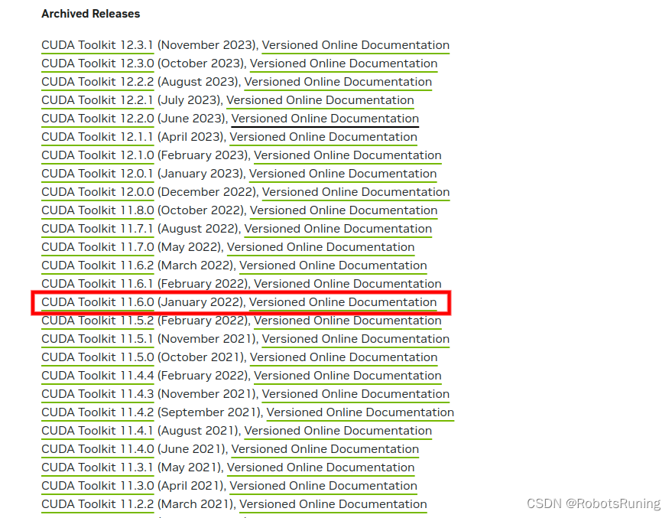672x518 pixels.
Task: Open April 2021 Versioned Online Documentation
Action: (x=323, y=486)
